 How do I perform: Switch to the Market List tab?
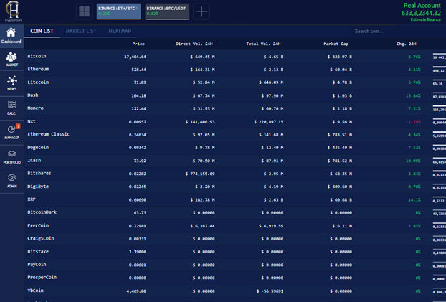pos(80,32)
